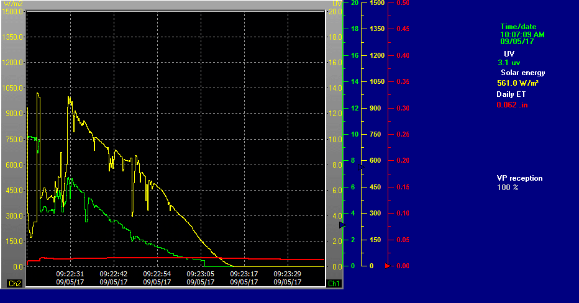Click the green date under 10:07:09 AM
The image size is (579, 303).
click(x=517, y=42)
